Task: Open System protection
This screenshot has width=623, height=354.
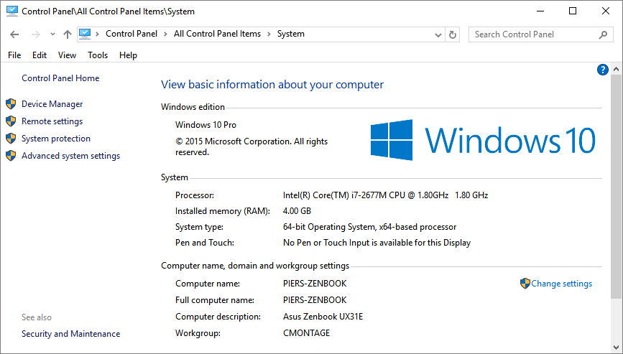Action: coord(56,139)
